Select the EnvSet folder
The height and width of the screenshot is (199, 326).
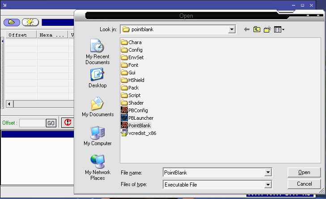tap(132, 57)
